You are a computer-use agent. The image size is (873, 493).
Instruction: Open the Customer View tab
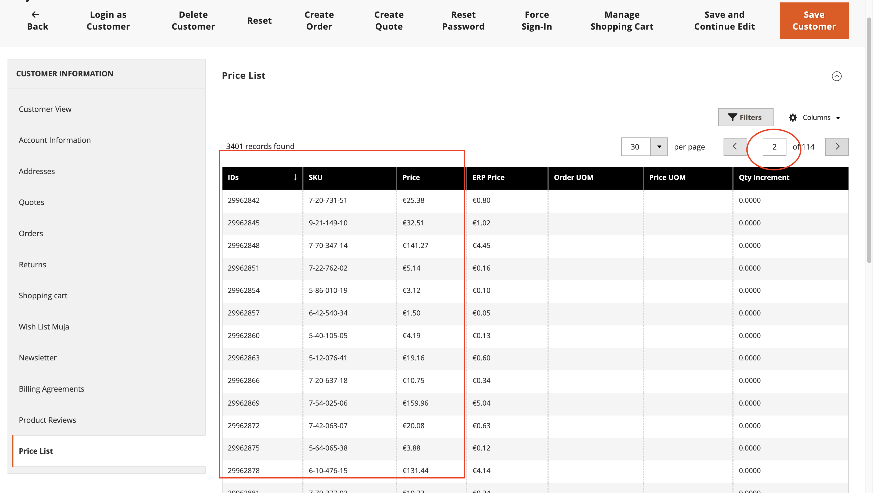point(45,109)
